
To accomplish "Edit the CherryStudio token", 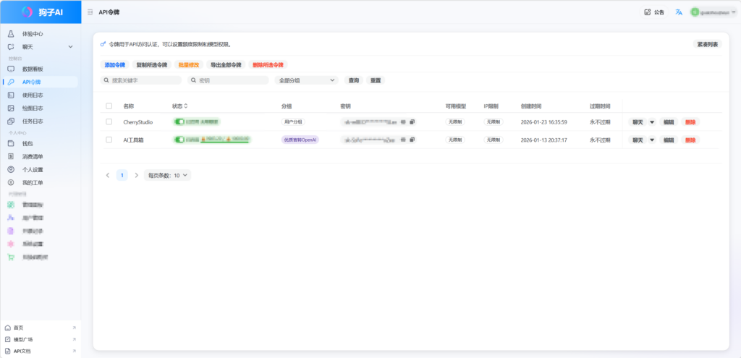I will pyautogui.click(x=668, y=122).
